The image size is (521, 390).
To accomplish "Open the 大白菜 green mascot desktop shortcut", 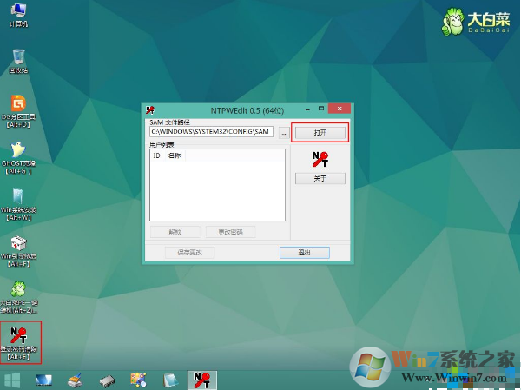I will [17, 291].
